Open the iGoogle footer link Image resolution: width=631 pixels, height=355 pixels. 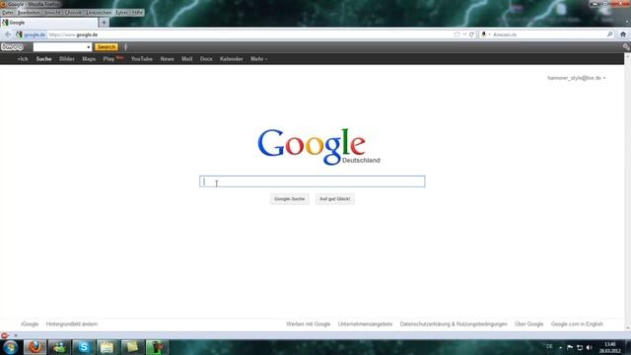[30, 324]
